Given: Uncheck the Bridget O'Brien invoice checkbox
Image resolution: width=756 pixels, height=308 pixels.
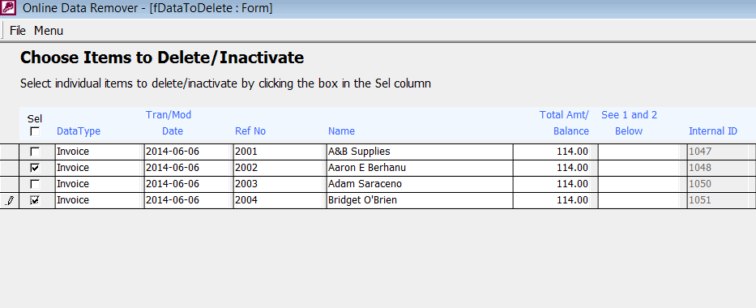Looking at the screenshot, I should pos(35,200).
